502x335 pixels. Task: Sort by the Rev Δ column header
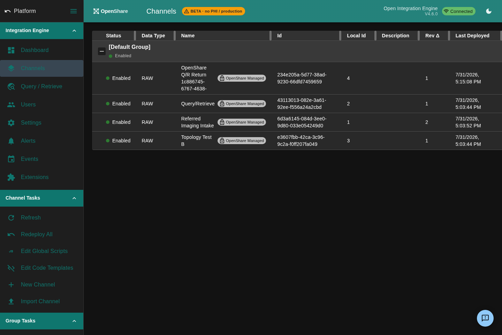point(432,36)
